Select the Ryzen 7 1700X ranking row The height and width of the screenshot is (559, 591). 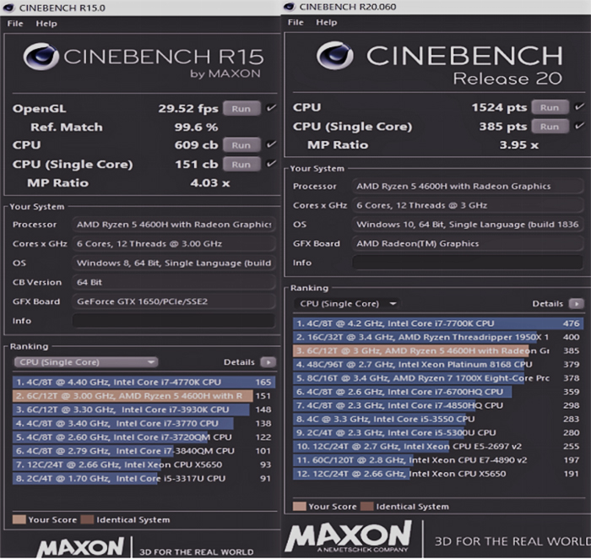(x=438, y=378)
